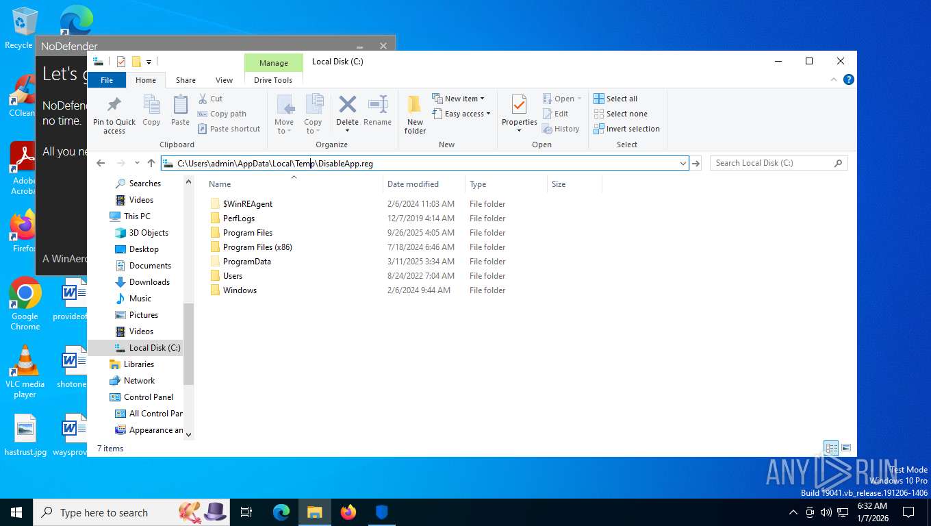This screenshot has width=931, height=526.
Task: Switch to the View tab
Action: (x=224, y=80)
